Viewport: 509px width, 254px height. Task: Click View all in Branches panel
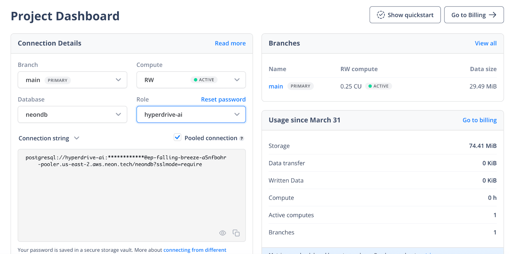pyautogui.click(x=485, y=43)
